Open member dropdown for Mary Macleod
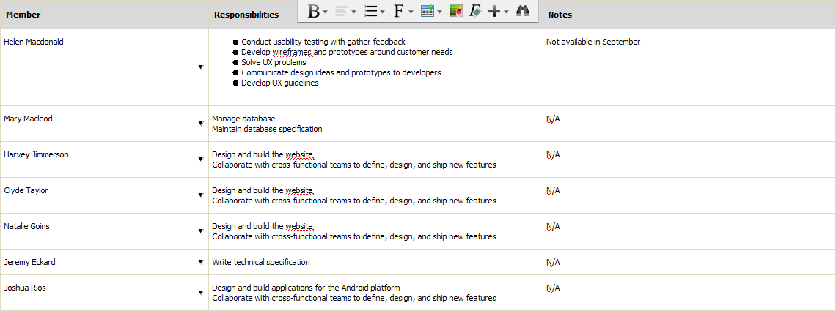 click(x=200, y=124)
